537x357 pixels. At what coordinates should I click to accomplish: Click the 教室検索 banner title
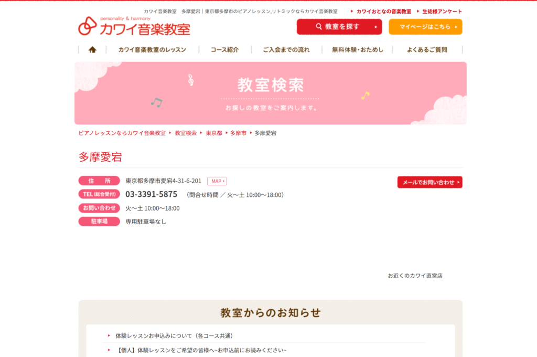click(271, 85)
